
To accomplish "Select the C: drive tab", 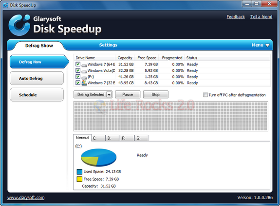I will (98, 138).
